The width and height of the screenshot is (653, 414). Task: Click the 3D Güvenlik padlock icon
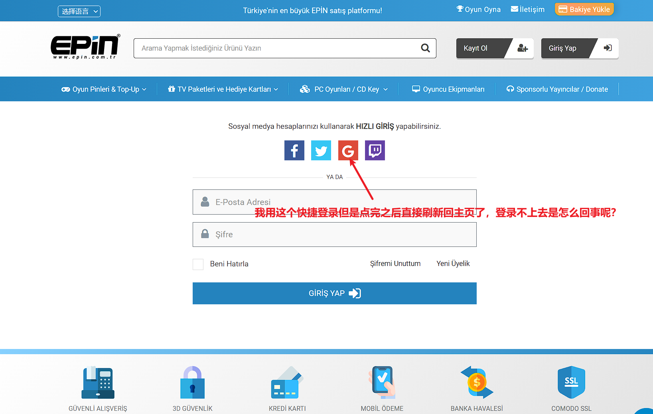pyautogui.click(x=193, y=382)
